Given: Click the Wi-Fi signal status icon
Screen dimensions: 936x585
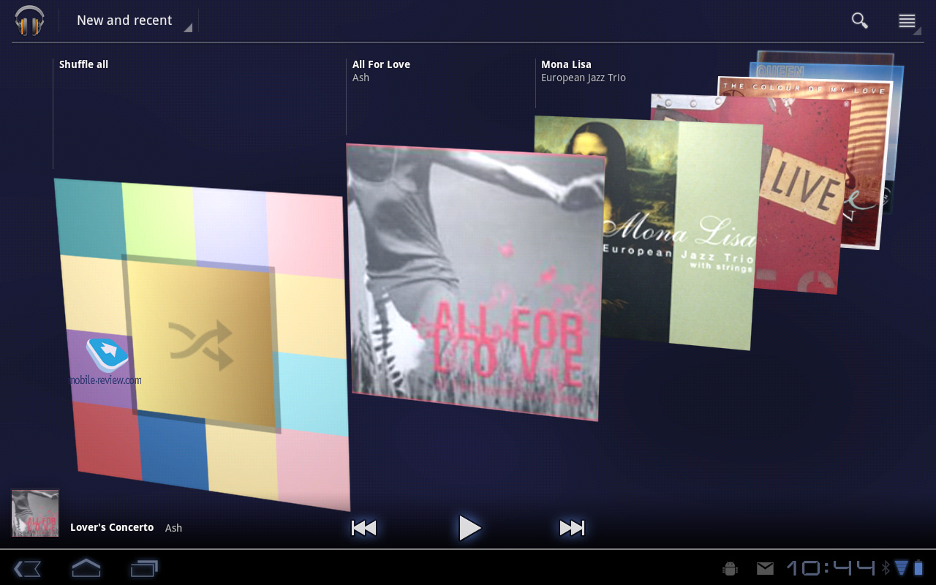Looking at the screenshot, I should 901,568.
